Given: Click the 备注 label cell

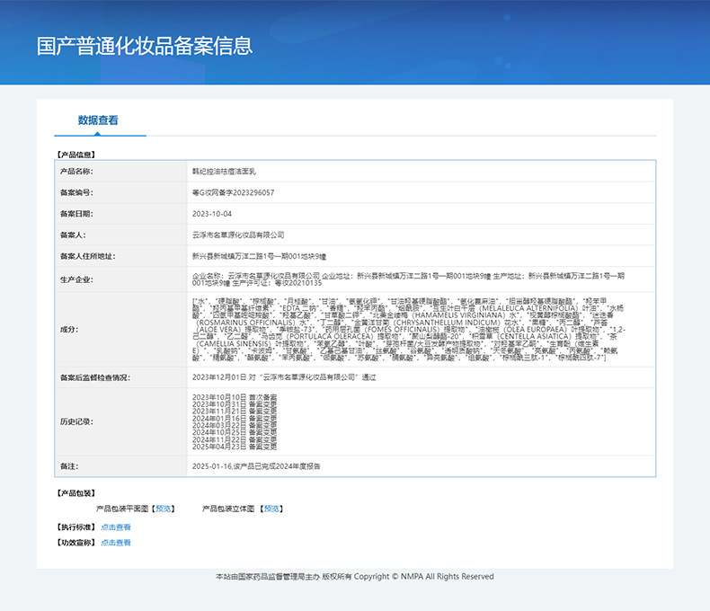Looking at the screenshot, I should click(x=121, y=466).
